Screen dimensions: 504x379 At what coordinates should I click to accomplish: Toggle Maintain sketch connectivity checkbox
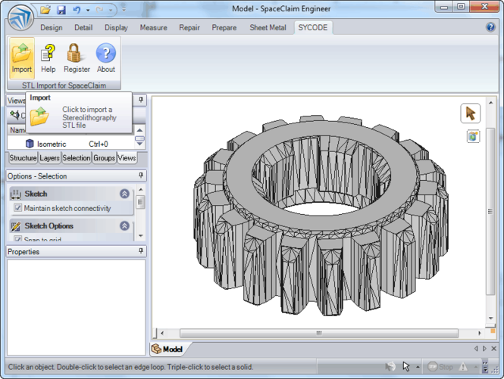[x=18, y=208]
